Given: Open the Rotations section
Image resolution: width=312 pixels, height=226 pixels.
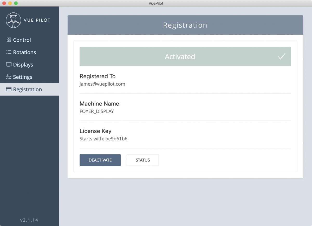Looking at the screenshot, I should coord(24,52).
